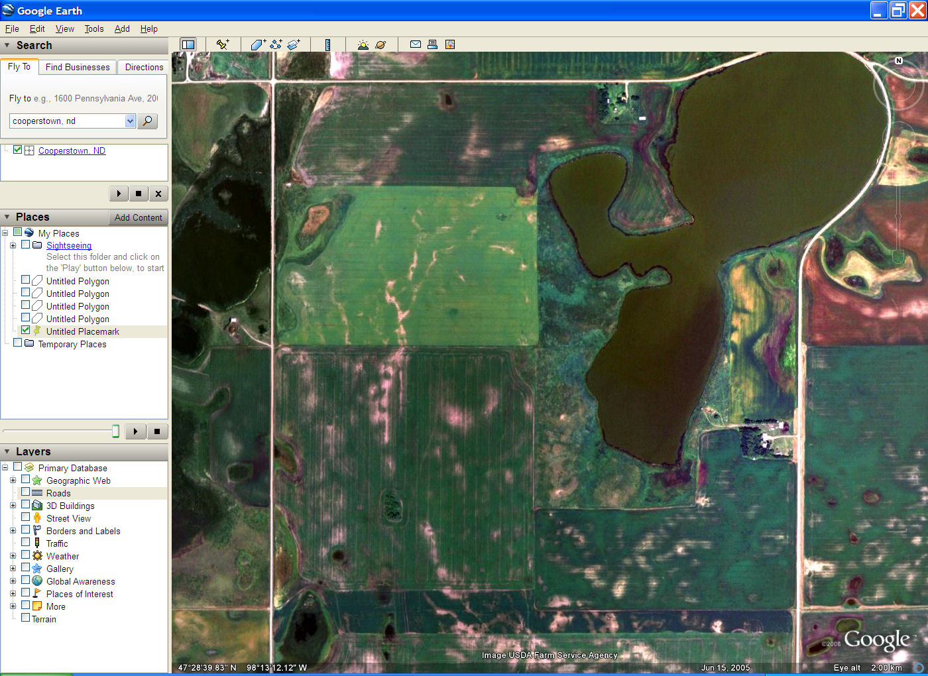Open the Tools menu
This screenshot has height=676, width=928.
94,28
